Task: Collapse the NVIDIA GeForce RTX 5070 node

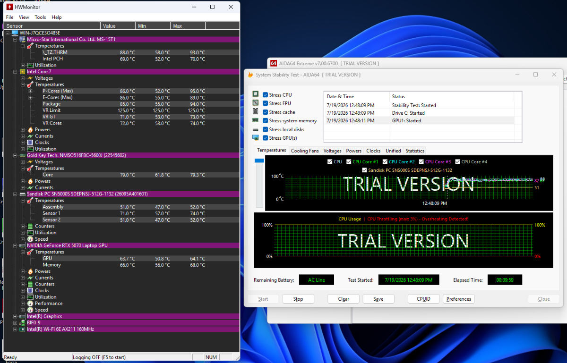Action: (15, 245)
